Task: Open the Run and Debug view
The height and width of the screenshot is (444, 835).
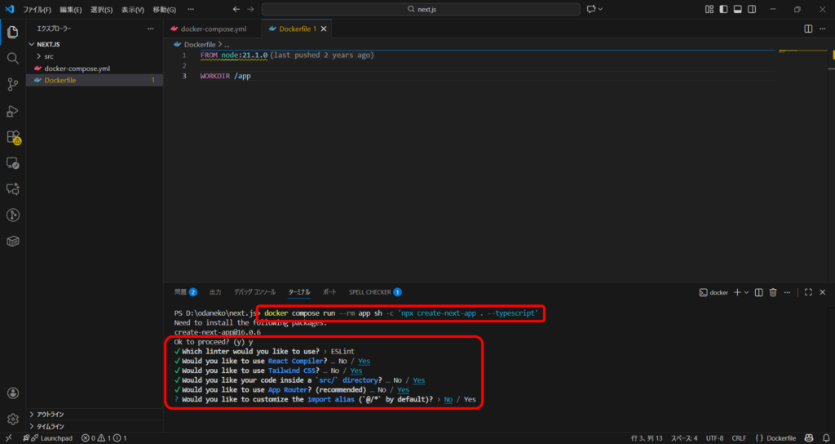Action: click(x=12, y=110)
